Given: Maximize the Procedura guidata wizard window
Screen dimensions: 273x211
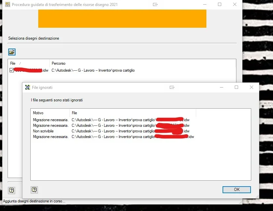Looking at the screenshot, I should click(x=220, y=4).
